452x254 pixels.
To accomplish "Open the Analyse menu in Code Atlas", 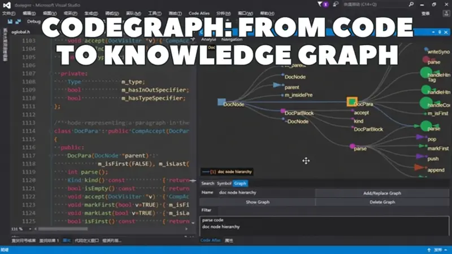I will 208,40.
